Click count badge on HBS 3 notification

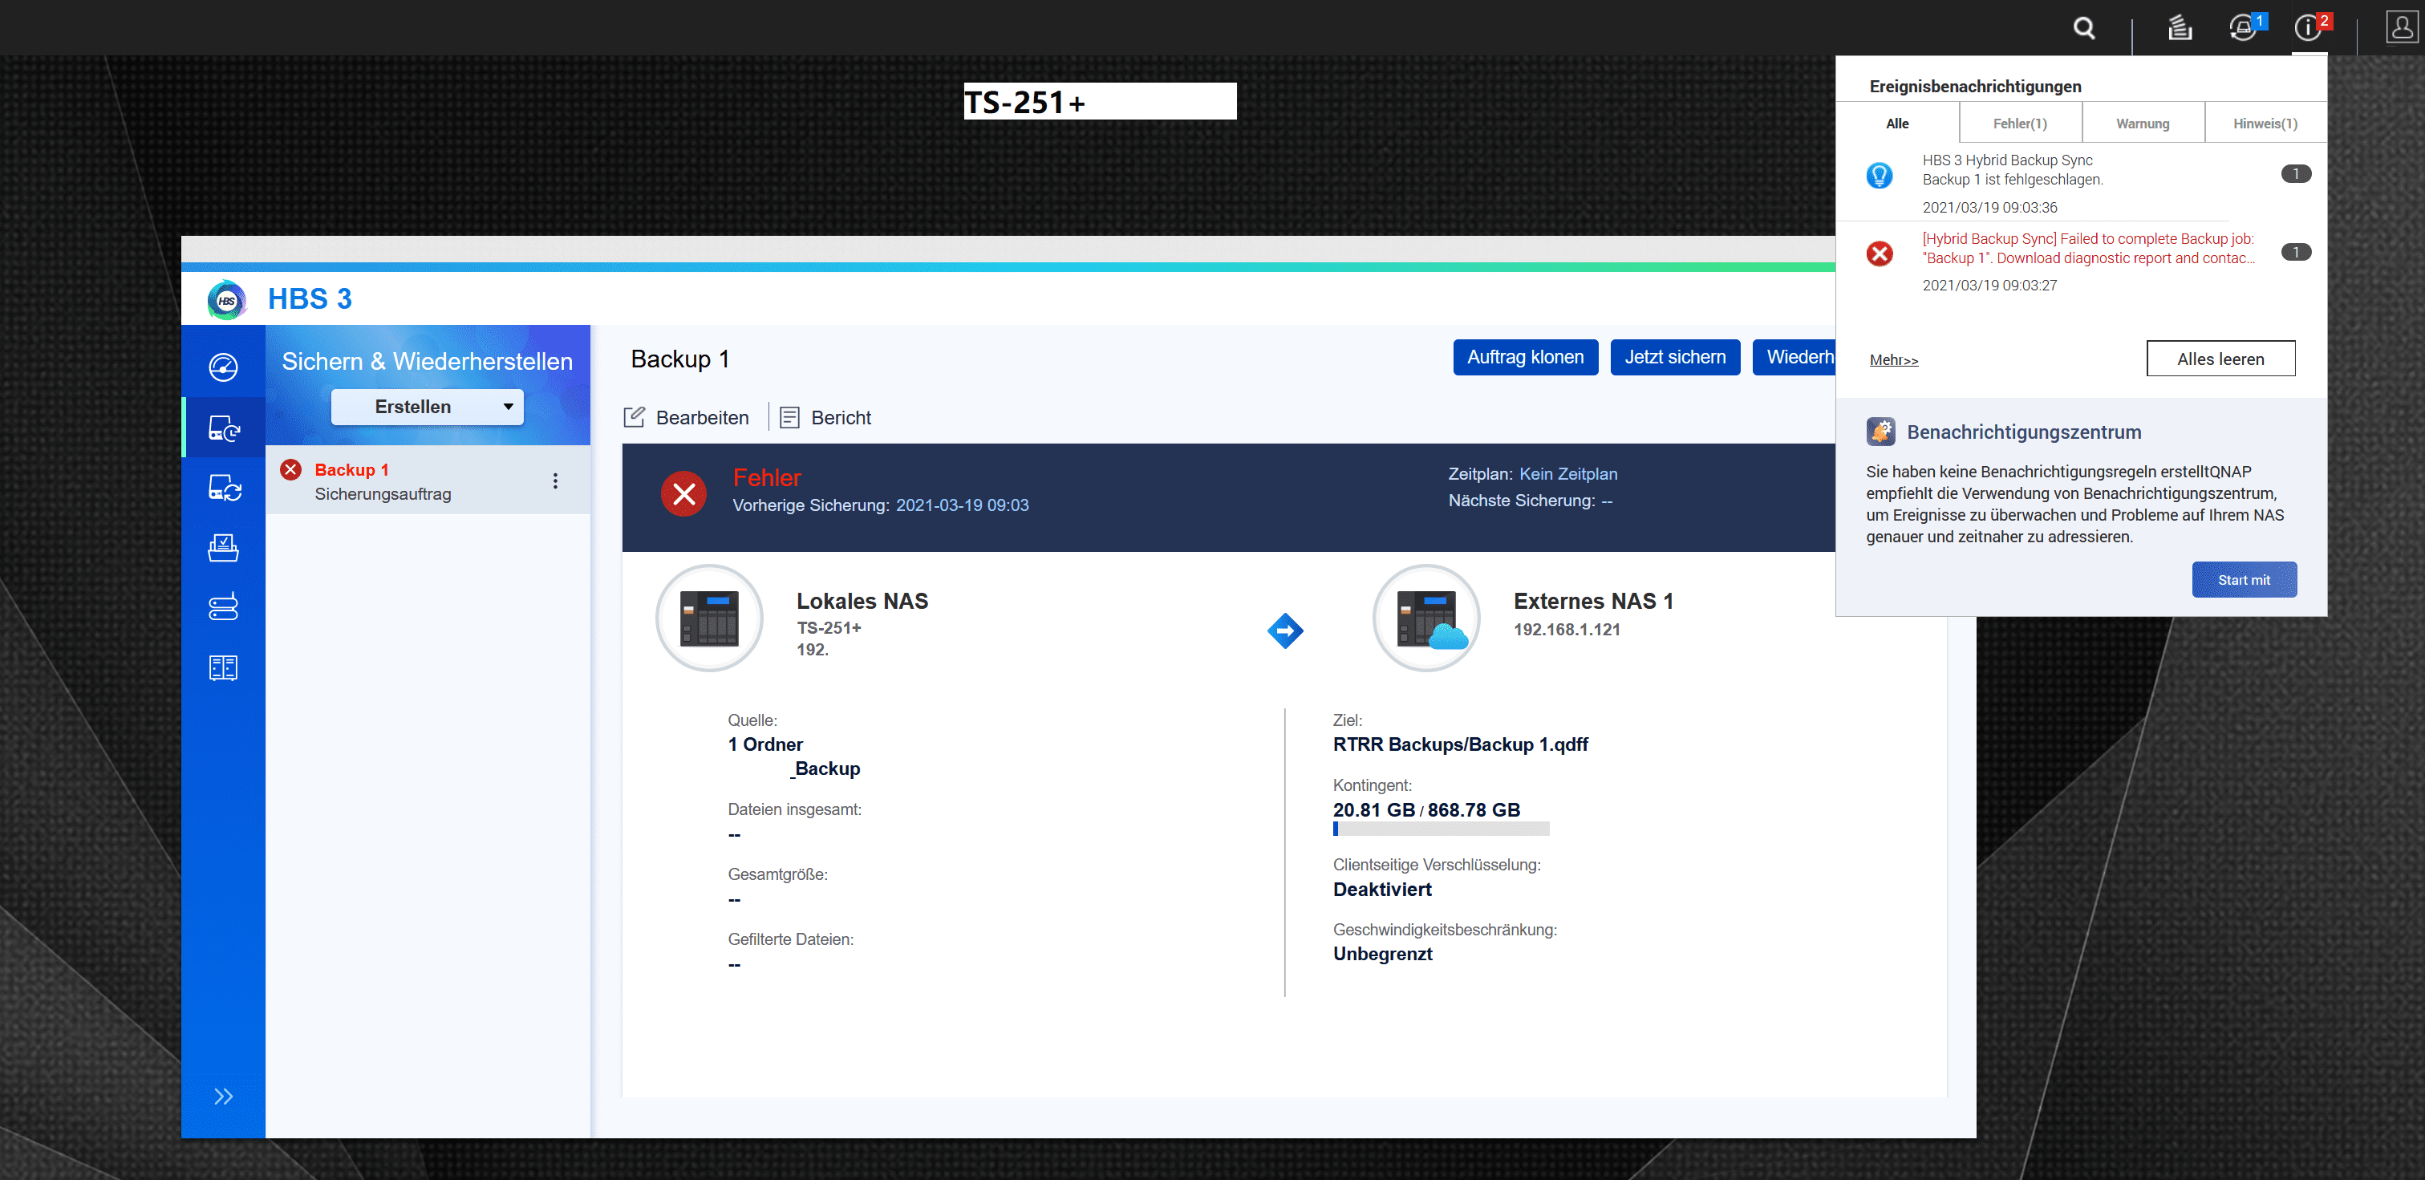2296,173
